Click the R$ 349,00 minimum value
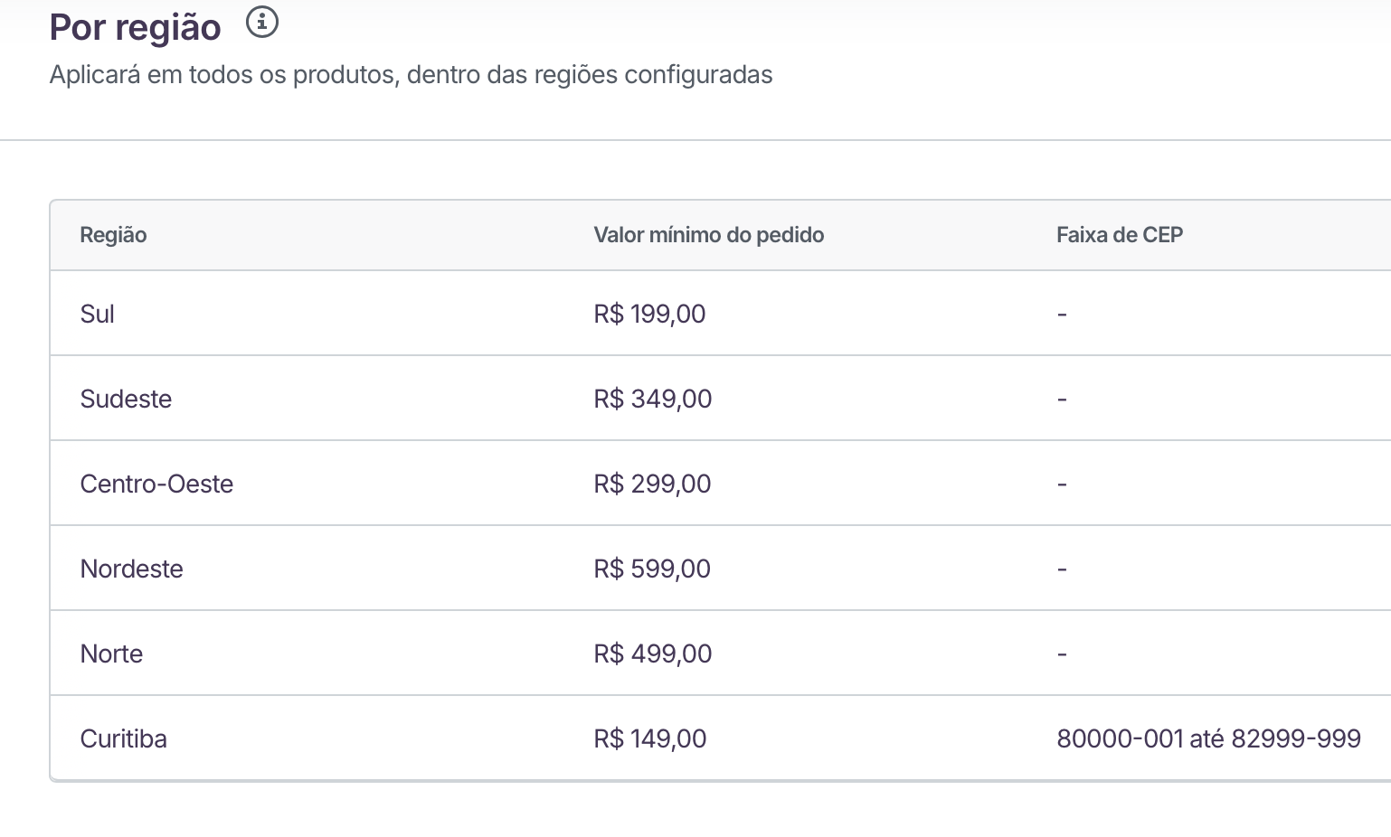The height and width of the screenshot is (837, 1391). click(652, 399)
